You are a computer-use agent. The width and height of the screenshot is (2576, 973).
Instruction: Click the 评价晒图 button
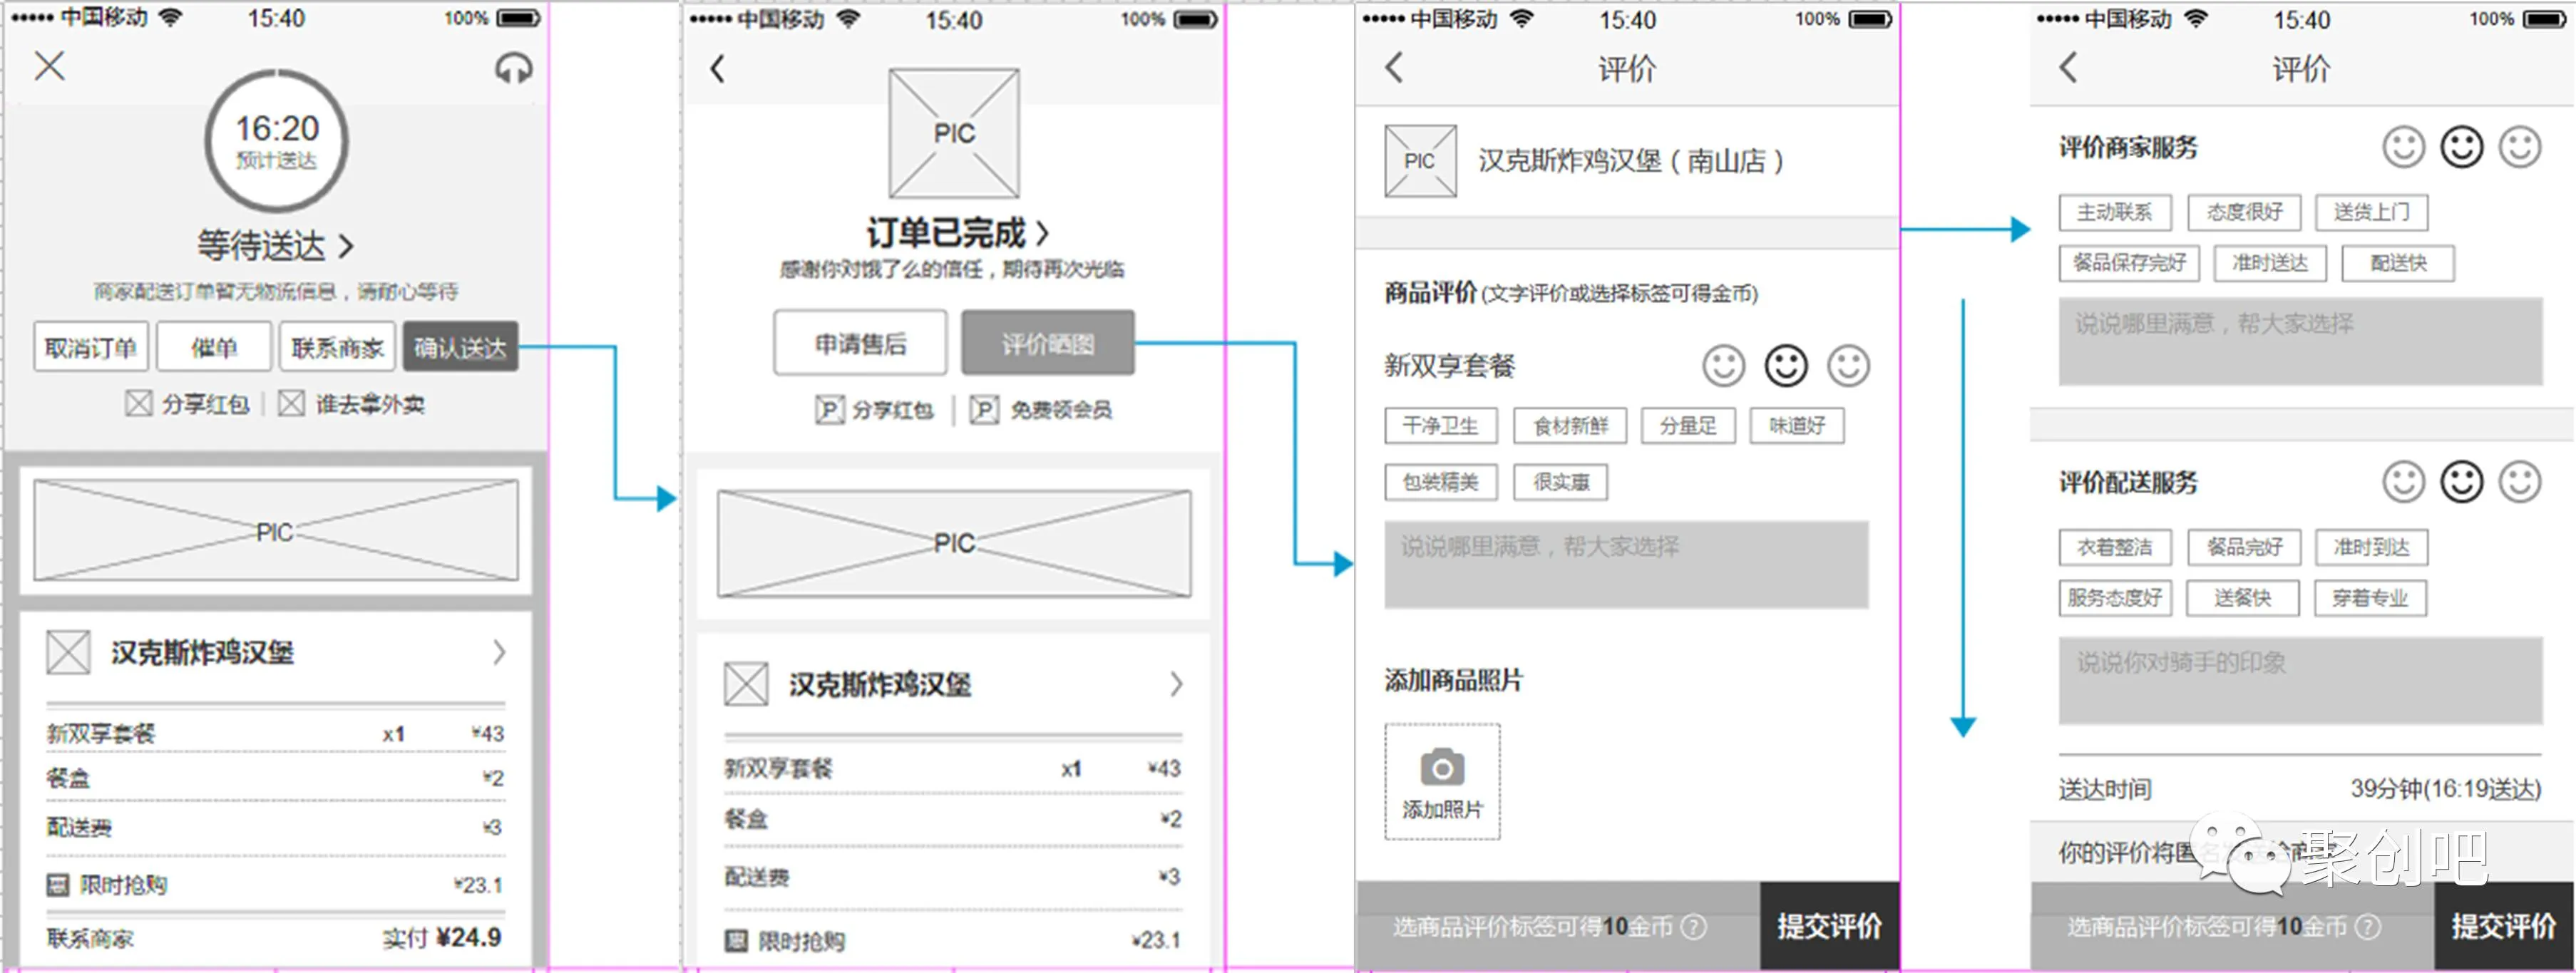point(1047,344)
